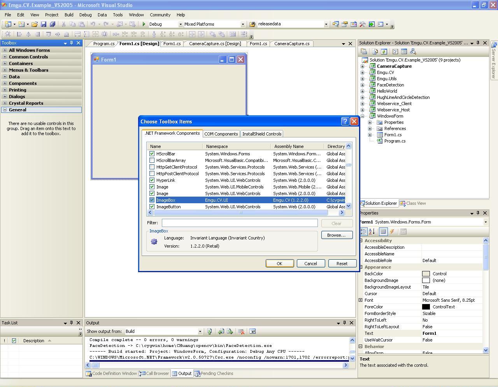Switch Properties grid to Alphabetical sort icon
The image size is (498, 387).
[372, 232]
